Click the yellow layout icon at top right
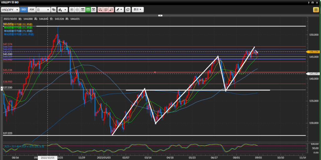The height and width of the screenshot is (160, 321). [315, 10]
